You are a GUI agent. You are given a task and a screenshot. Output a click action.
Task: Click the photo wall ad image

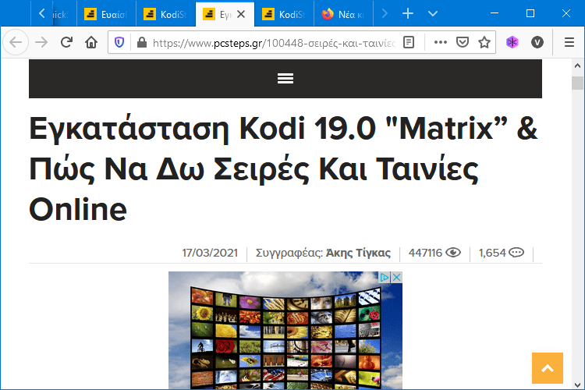(x=285, y=331)
